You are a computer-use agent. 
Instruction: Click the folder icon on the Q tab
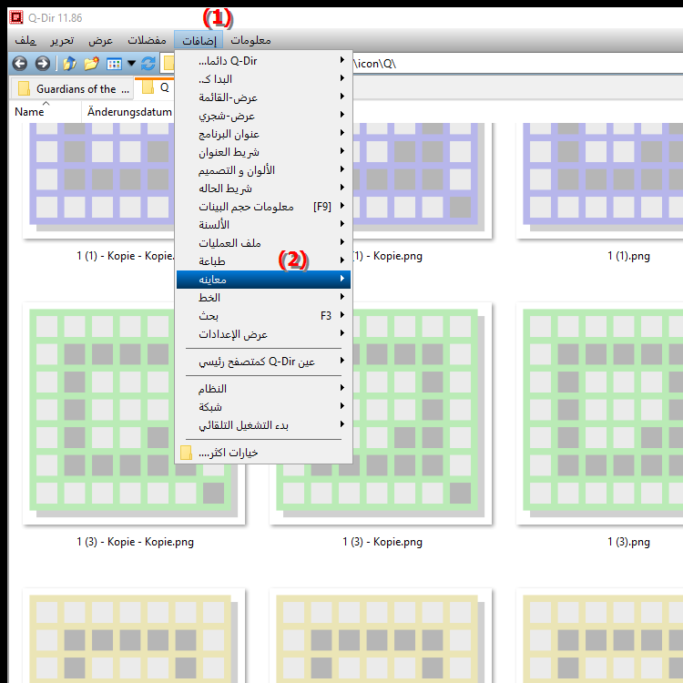click(x=148, y=87)
